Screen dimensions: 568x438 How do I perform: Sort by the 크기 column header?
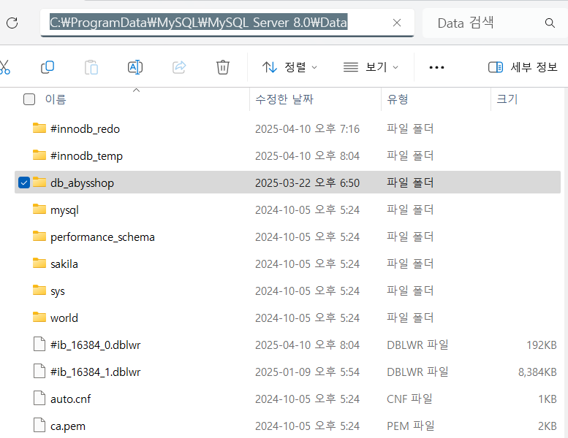point(507,99)
